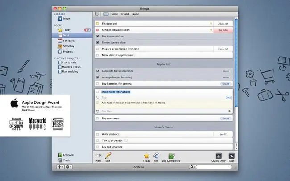Viewport: 290px width, 181px height.
Task: Click the scroll down arrow
Action: coord(236,148)
